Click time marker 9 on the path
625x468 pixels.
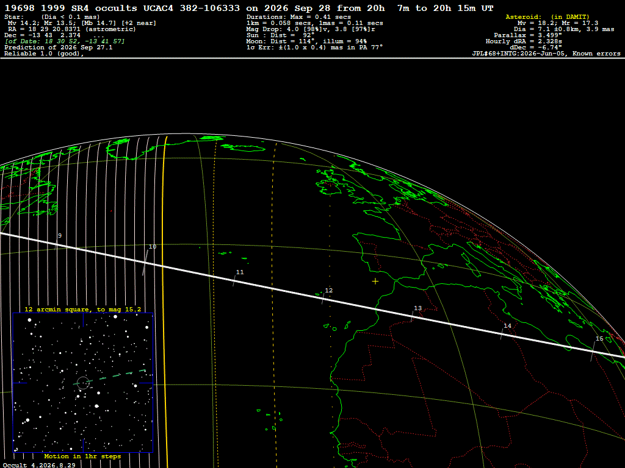coord(60,236)
